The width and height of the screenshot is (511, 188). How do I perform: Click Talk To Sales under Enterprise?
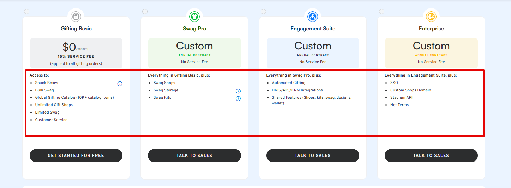tap(431, 156)
